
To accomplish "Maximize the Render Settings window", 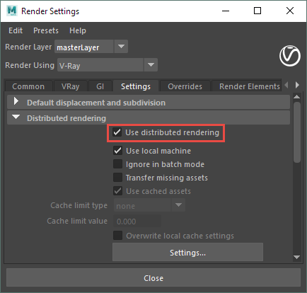I will click(257, 11).
